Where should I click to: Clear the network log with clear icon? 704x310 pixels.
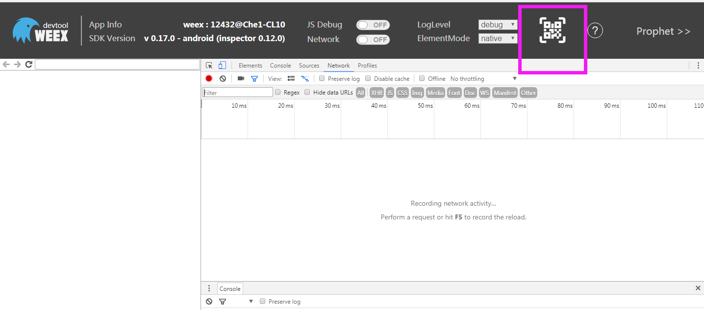coord(223,78)
